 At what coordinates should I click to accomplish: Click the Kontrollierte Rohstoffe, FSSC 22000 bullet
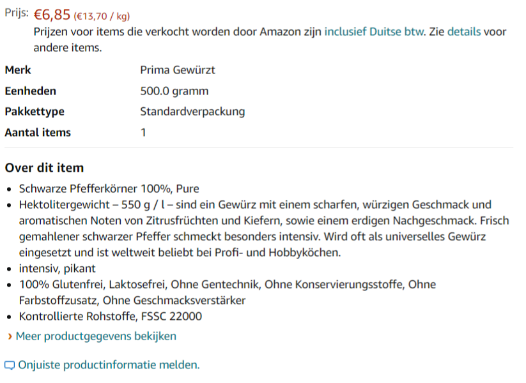(111, 317)
